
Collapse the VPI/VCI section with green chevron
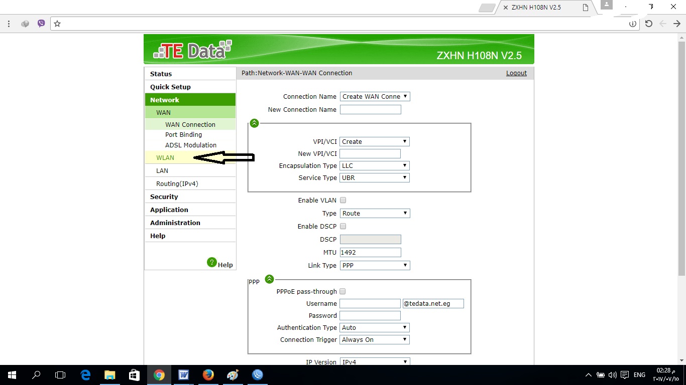click(x=254, y=123)
